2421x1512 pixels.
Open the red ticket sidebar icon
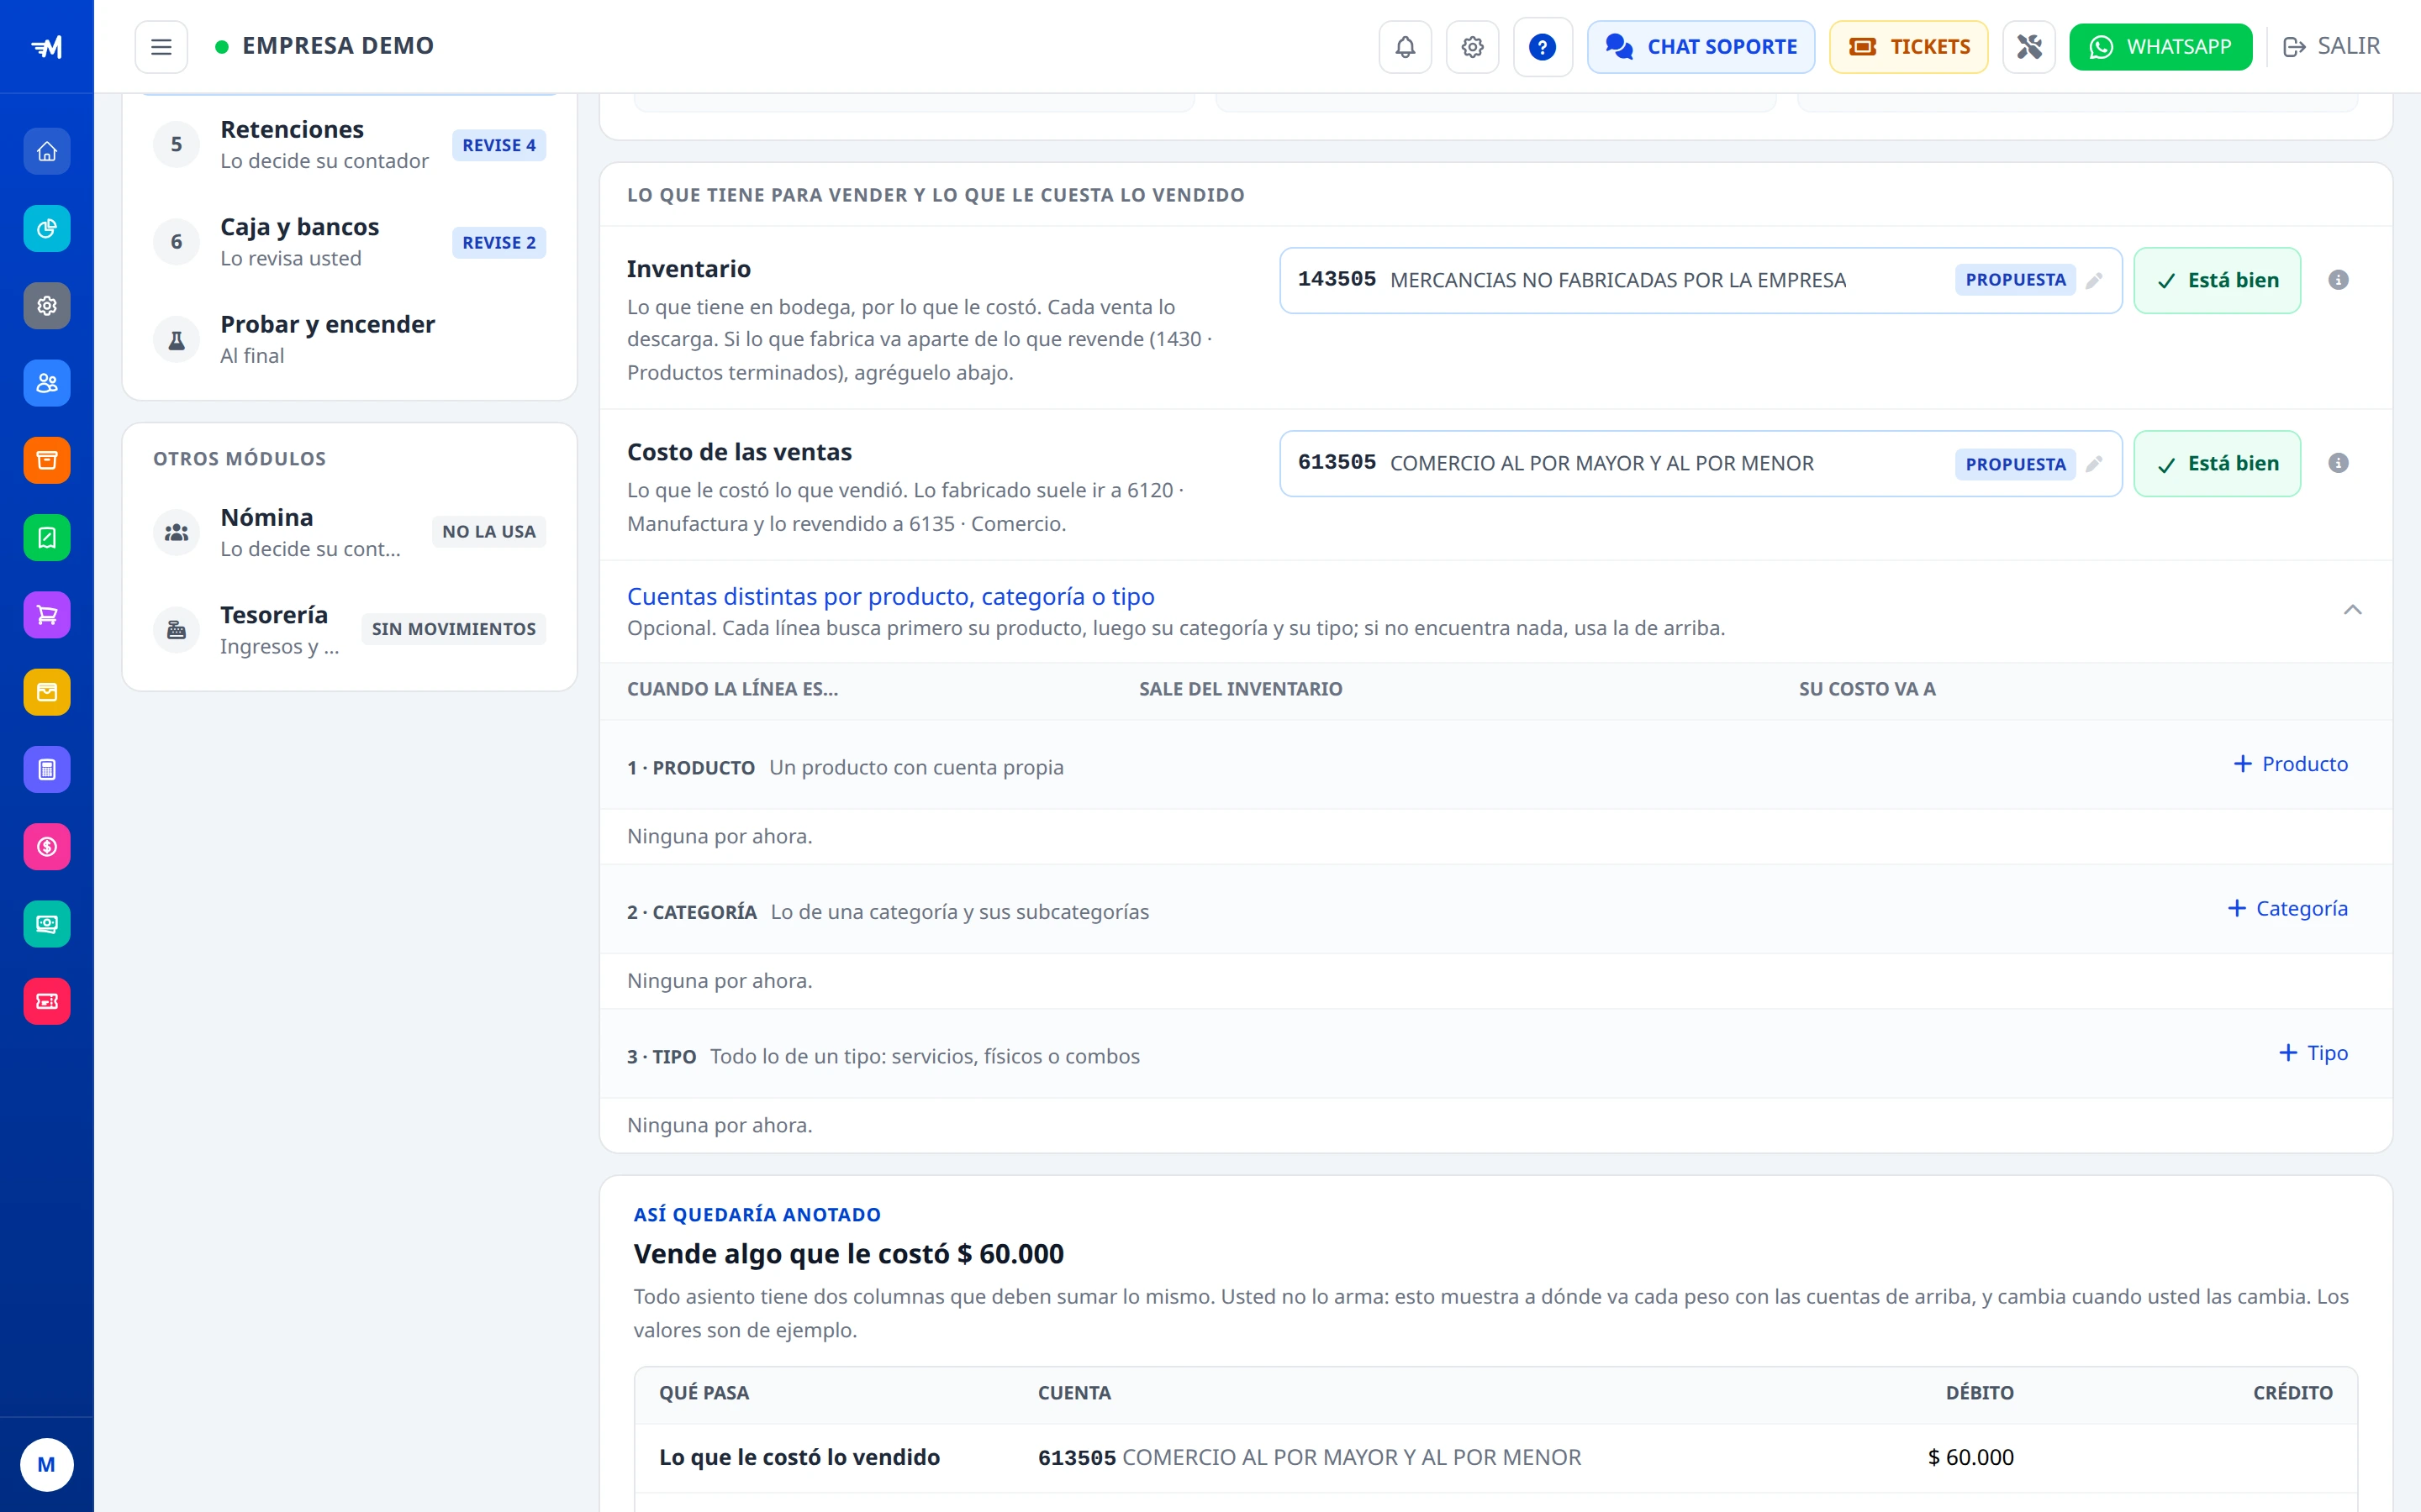point(47,1001)
